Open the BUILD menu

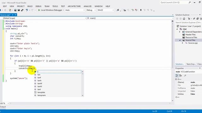point(30,6)
